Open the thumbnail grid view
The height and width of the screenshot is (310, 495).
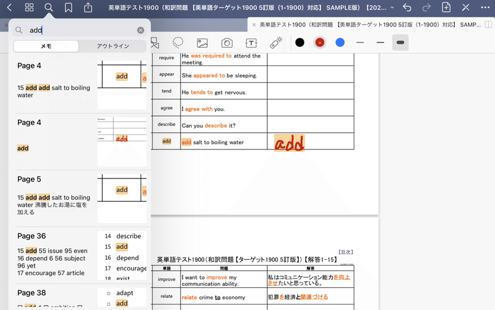[29, 7]
